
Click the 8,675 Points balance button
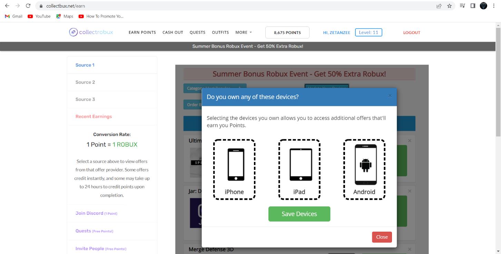pos(287,33)
